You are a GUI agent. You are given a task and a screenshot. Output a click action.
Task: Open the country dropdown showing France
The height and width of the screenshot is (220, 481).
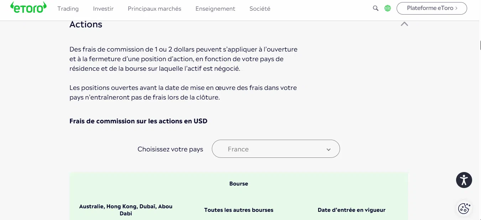276,149
